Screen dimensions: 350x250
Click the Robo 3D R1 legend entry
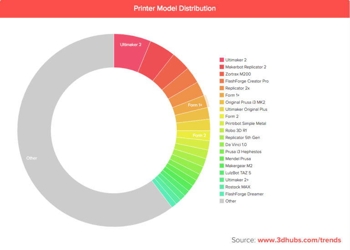click(233, 130)
